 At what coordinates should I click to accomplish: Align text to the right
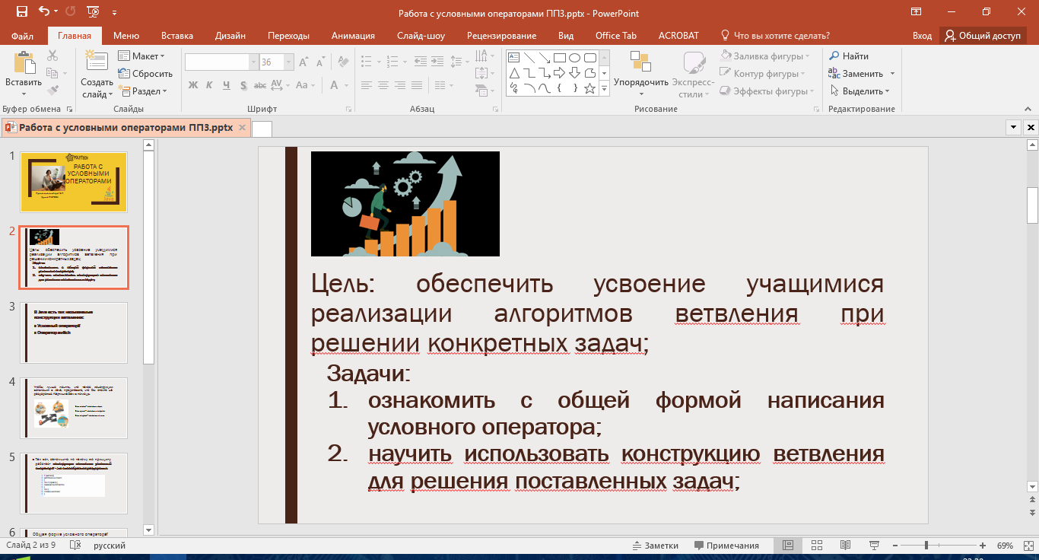(399, 85)
